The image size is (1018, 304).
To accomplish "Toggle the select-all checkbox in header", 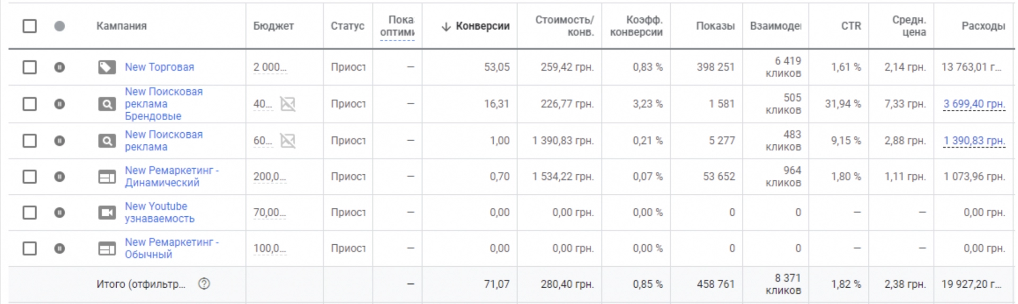I will [30, 26].
